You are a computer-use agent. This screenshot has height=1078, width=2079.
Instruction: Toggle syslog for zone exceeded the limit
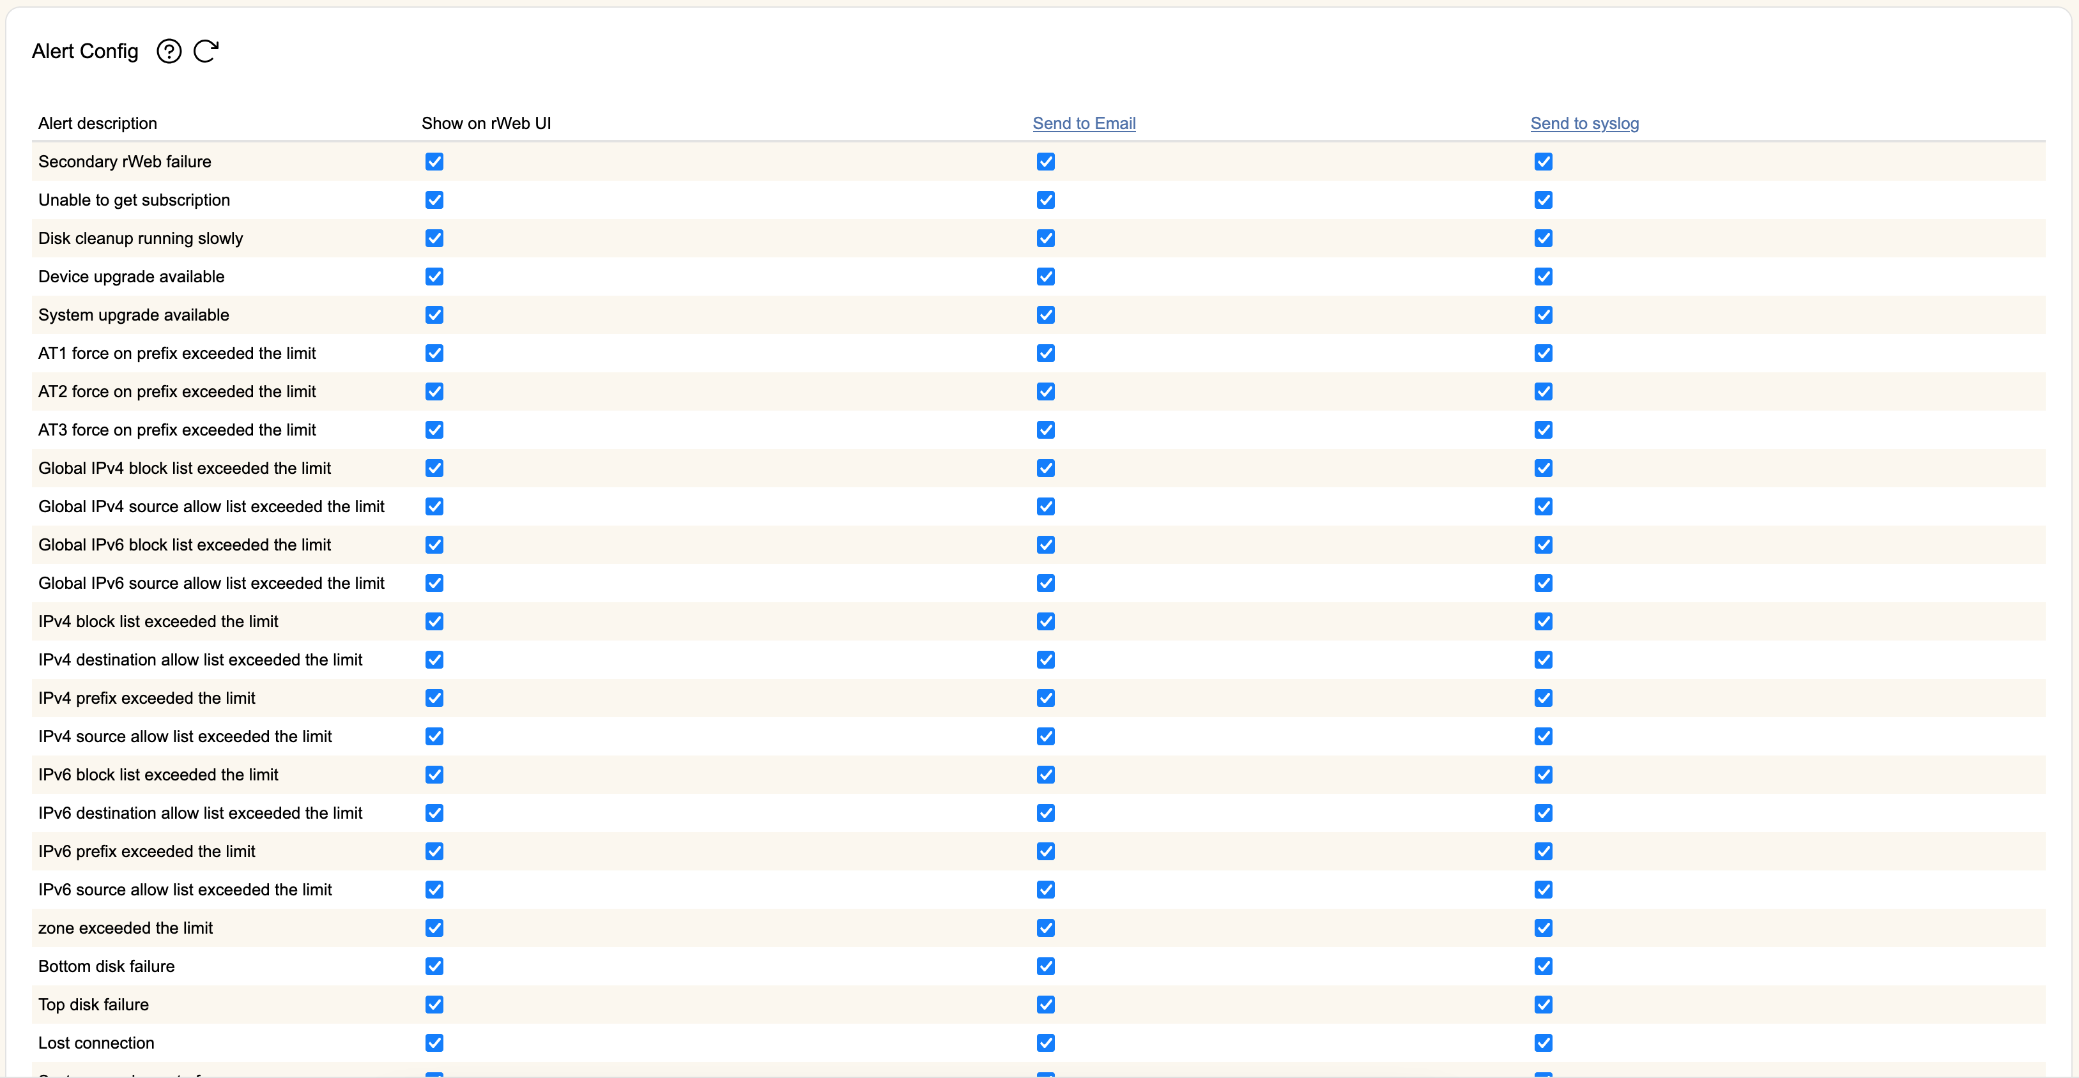pos(1543,928)
